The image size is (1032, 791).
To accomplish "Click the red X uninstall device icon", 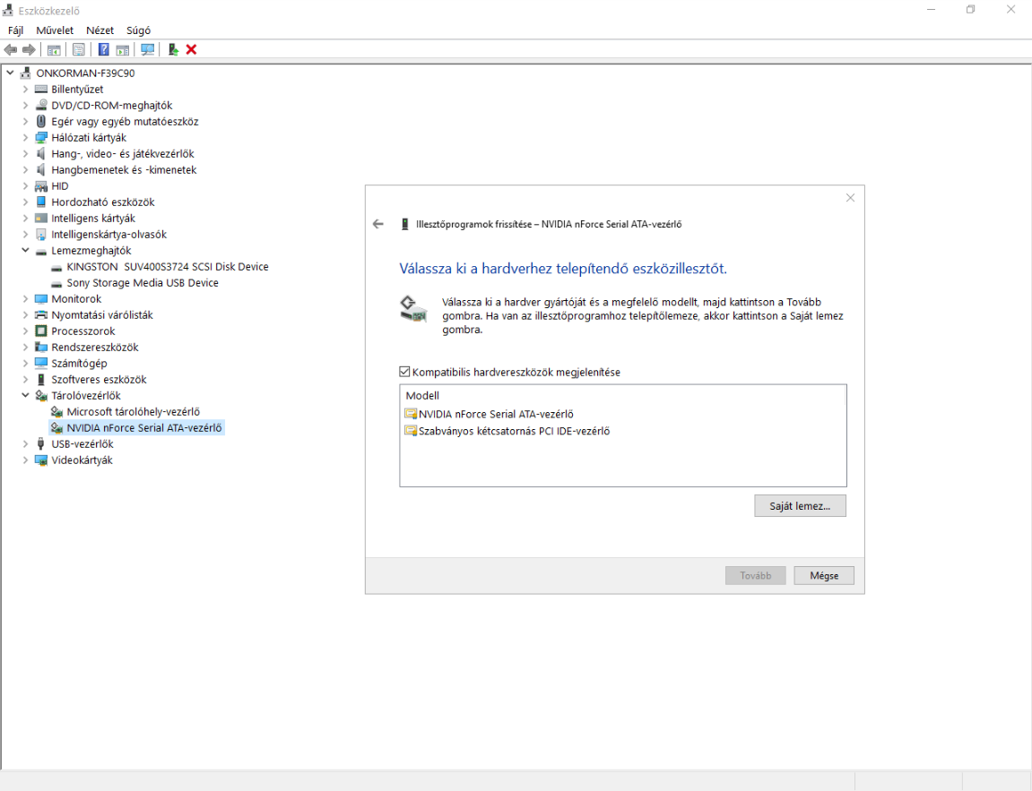I will (x=192, y=50).
